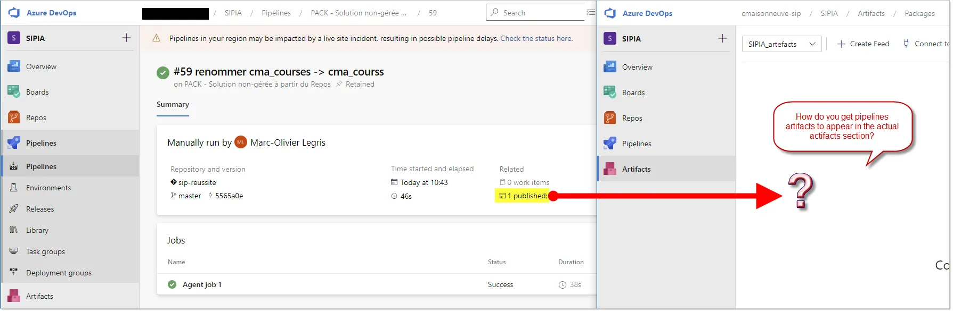Screen dimensions: 953x311
Task: Open Overview icon in left sidebar
Action: click(14, 66)
